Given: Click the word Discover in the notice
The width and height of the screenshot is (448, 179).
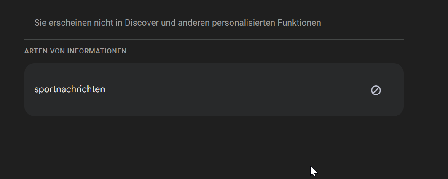Looking at the screenshot, I should click(141, 23).
